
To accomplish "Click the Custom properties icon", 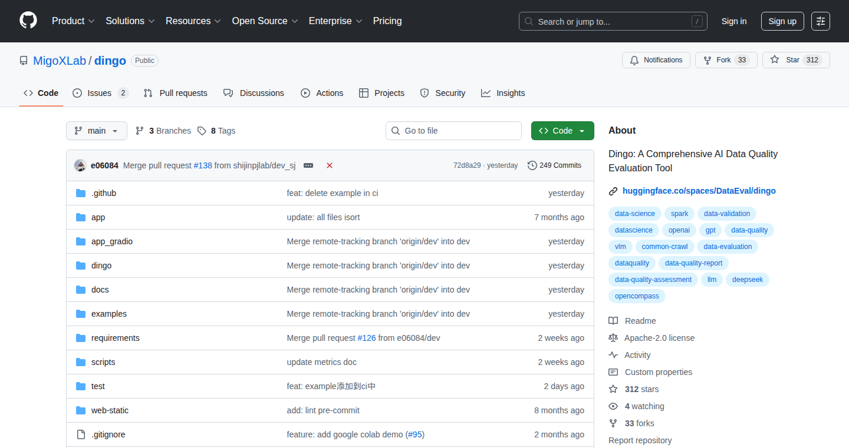I will [613, 372].
